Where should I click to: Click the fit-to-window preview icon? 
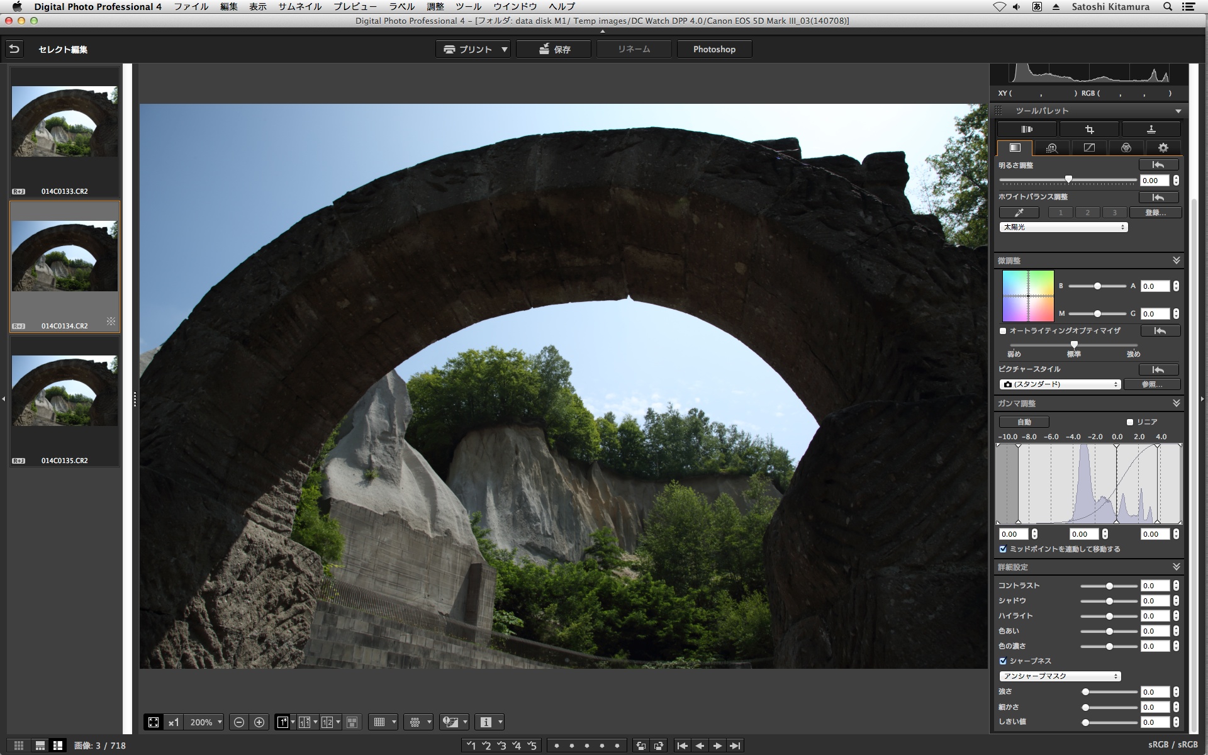(154, 722)
